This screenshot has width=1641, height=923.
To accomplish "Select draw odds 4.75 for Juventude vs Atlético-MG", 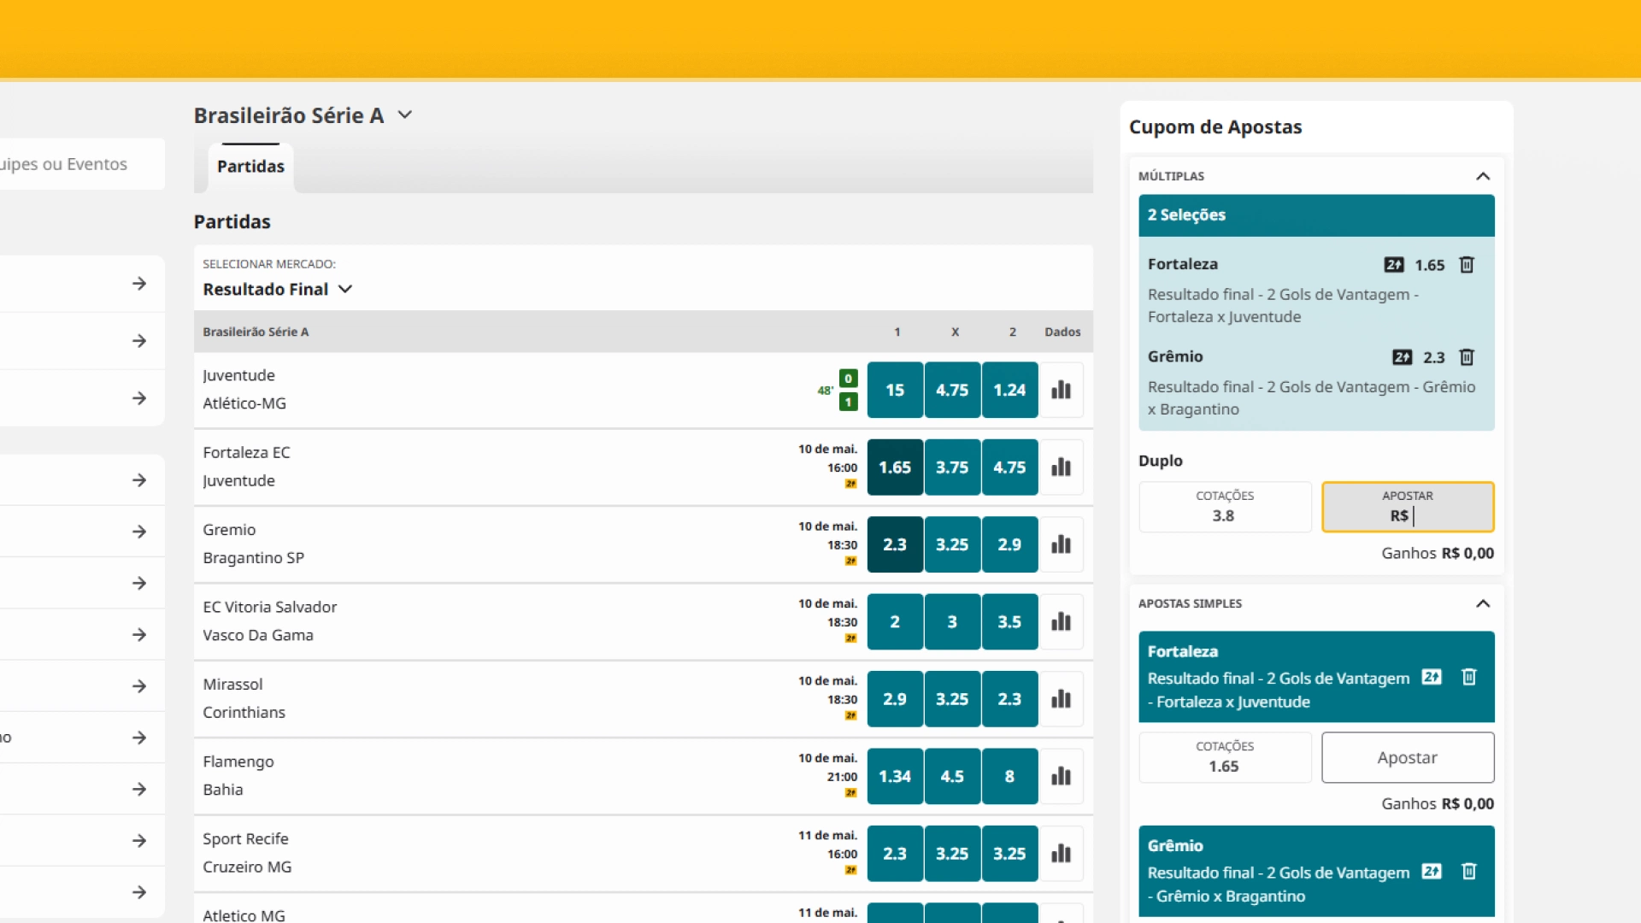I will coord(952,390).
